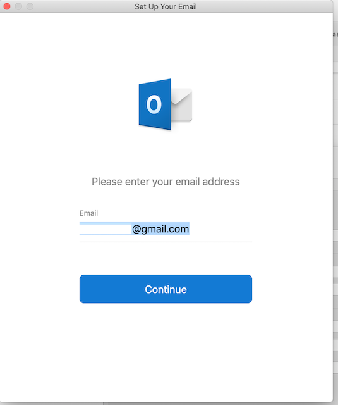Viewport: 338px width, 405px height.
Task: Click the grayed-out zoom window button
Action: click(30, 6)
